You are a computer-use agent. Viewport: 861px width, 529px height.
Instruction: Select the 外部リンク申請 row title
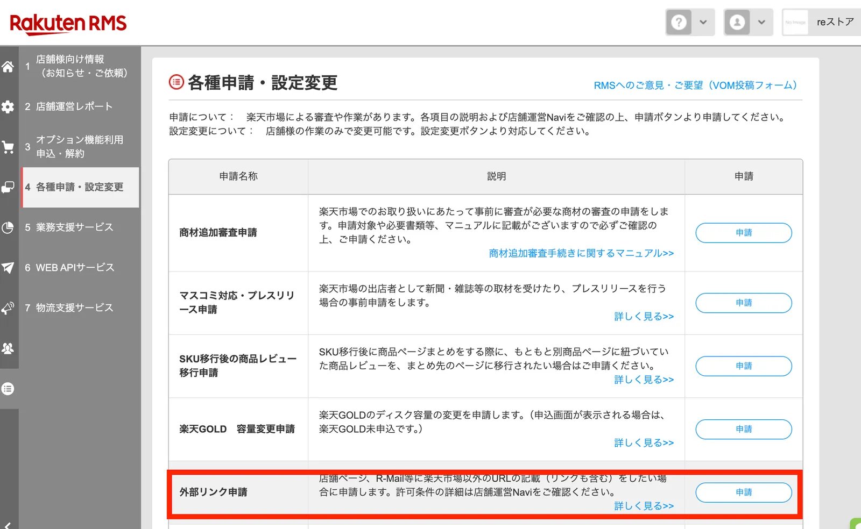click(x=213, y=492)
